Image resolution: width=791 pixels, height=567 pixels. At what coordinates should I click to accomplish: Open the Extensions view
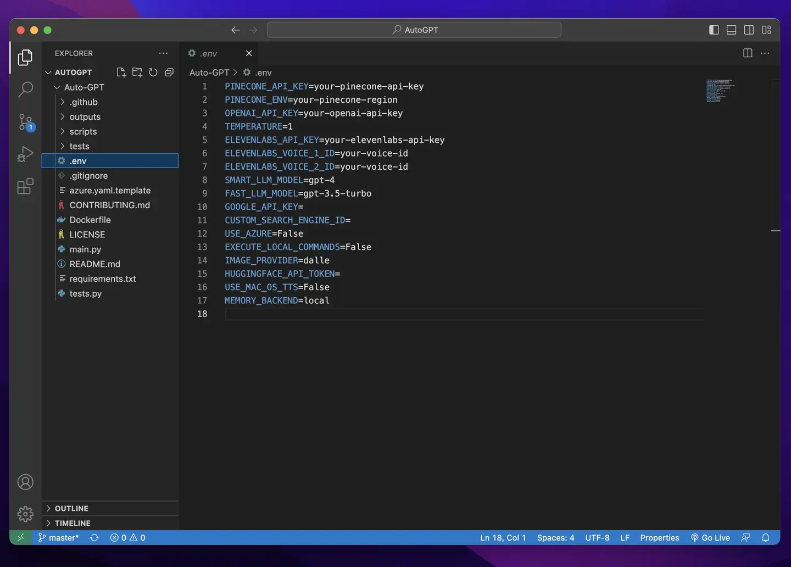[x=25, y=186]
